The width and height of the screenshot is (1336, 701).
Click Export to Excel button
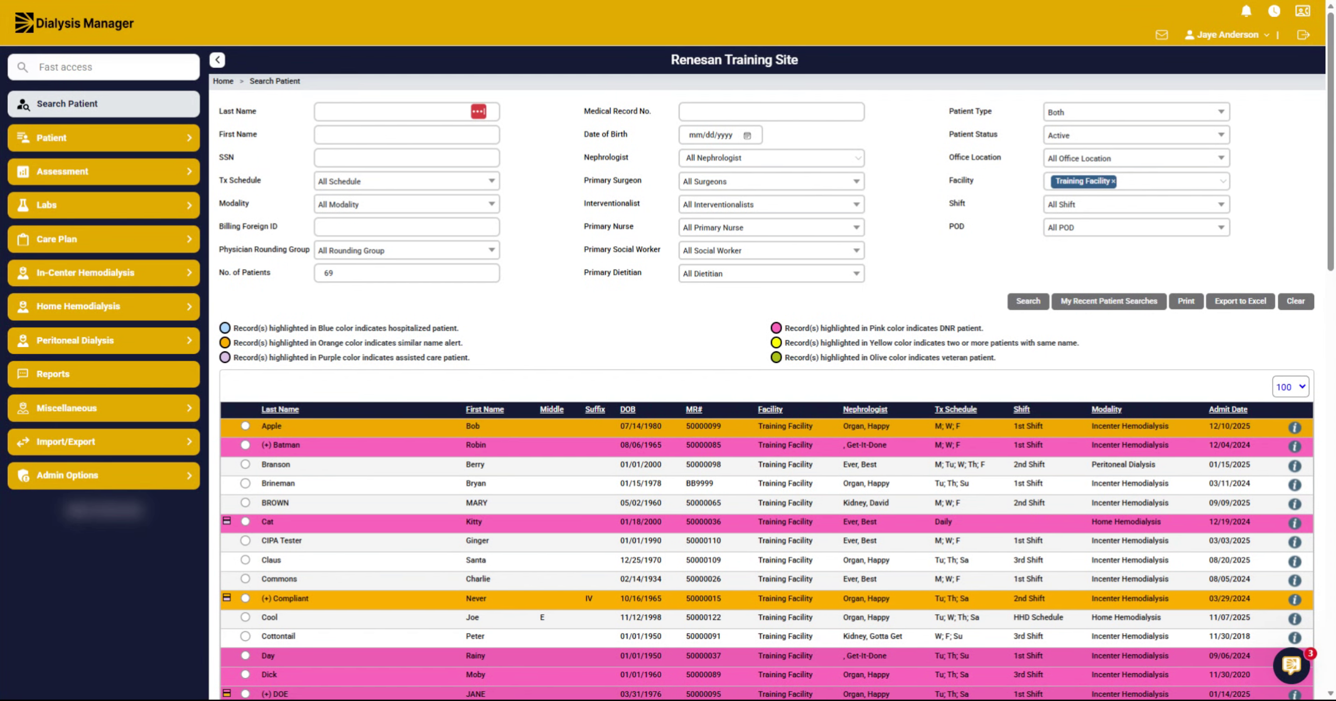[x=1240, y=301]
